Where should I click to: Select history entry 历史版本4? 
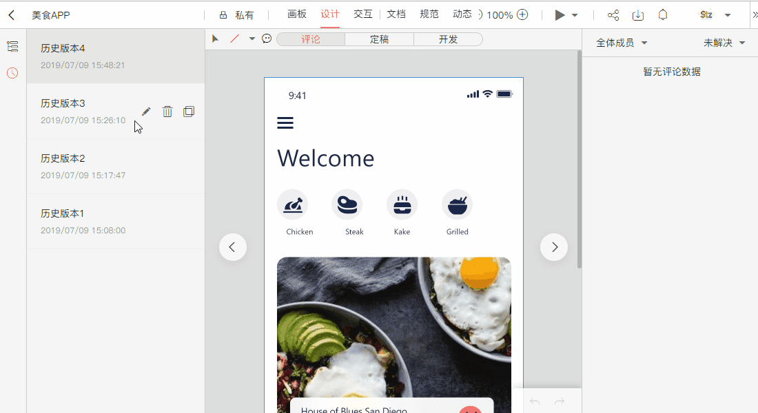pyautogui.click(x=116, y=56)
